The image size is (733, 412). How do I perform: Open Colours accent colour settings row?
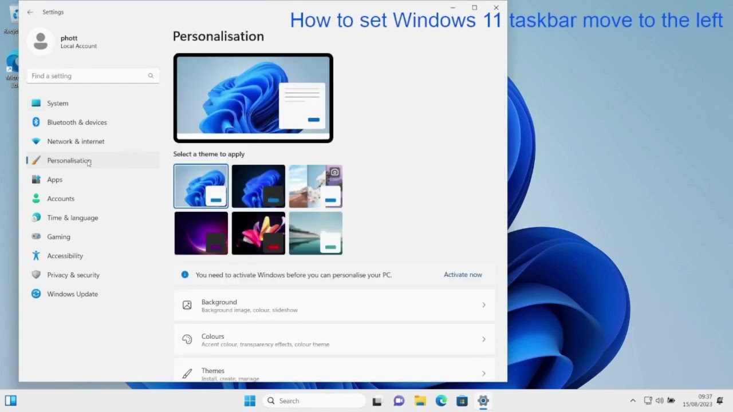coord(334,339)
